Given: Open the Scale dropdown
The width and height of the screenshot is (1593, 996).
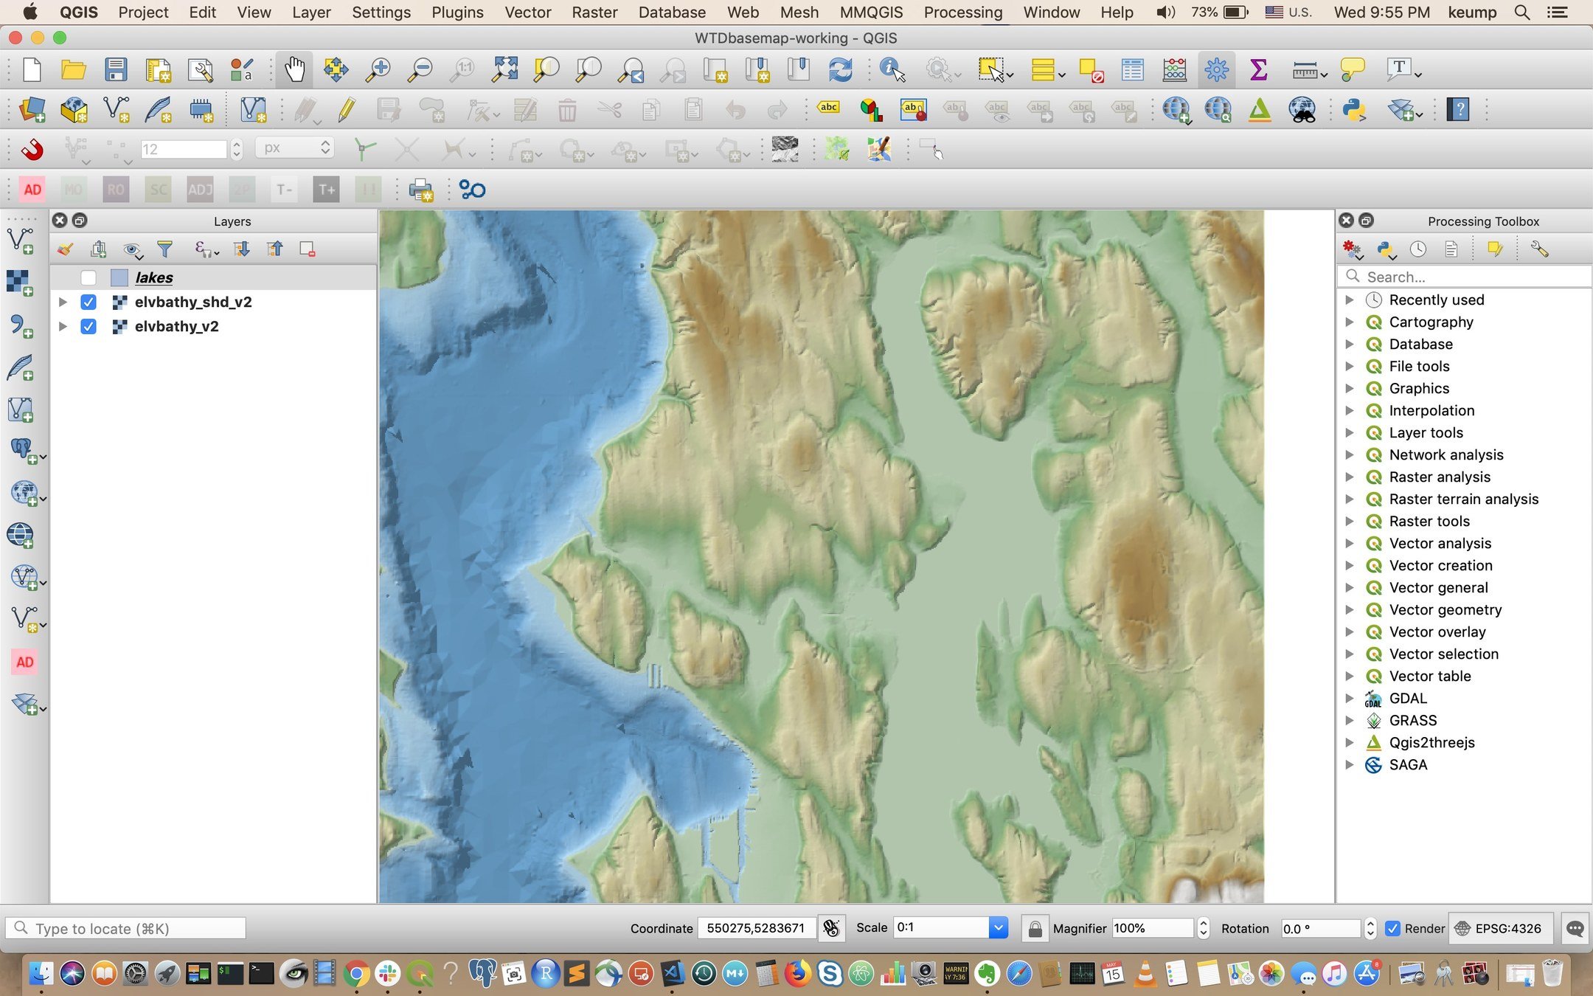Looking at the screenshot, I should click(x=998, y=928).
